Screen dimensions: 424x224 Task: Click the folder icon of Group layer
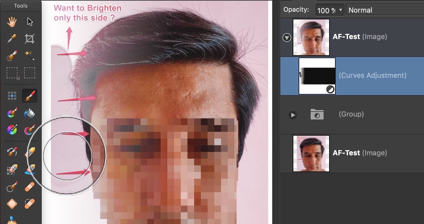(317, 114)
